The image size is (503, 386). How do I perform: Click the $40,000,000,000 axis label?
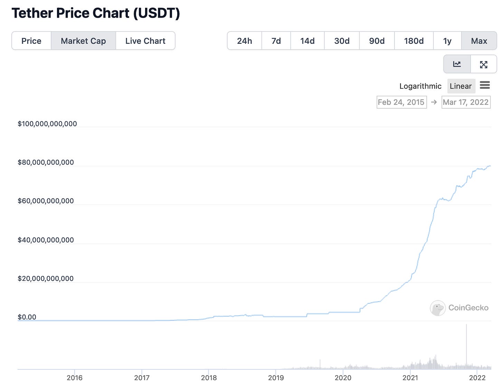[46, 240]
